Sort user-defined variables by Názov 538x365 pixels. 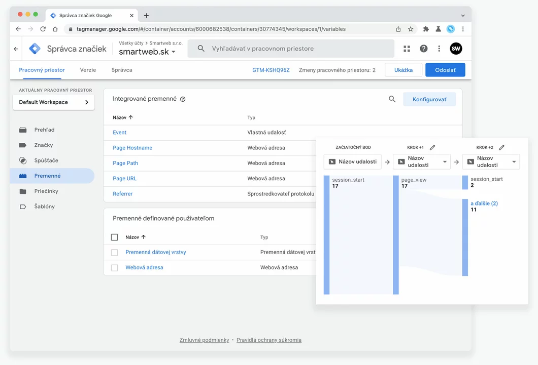(136, 237)
